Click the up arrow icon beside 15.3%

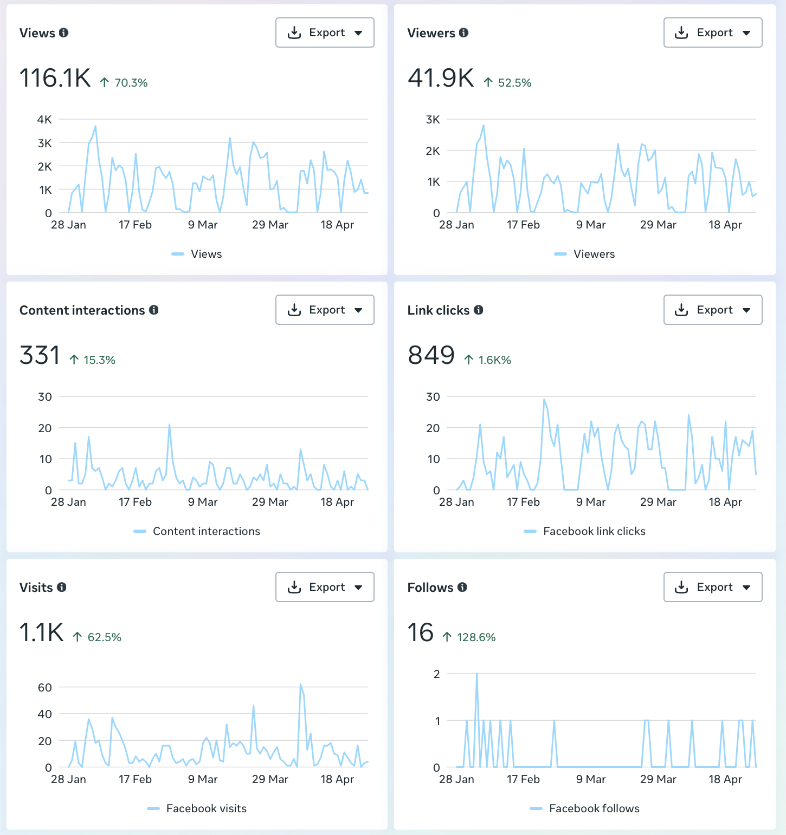(x=74, y=360)
